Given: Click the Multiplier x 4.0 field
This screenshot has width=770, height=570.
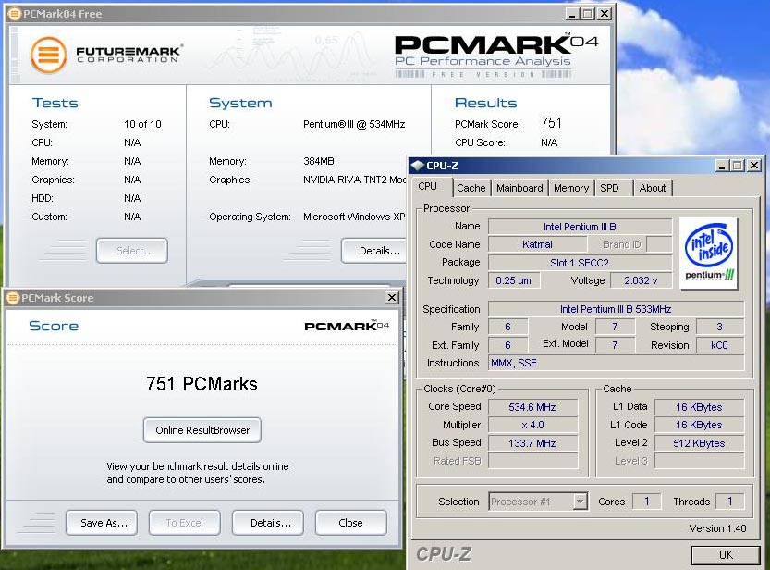Looking at the screenshot, I should [x=532, y=425].
